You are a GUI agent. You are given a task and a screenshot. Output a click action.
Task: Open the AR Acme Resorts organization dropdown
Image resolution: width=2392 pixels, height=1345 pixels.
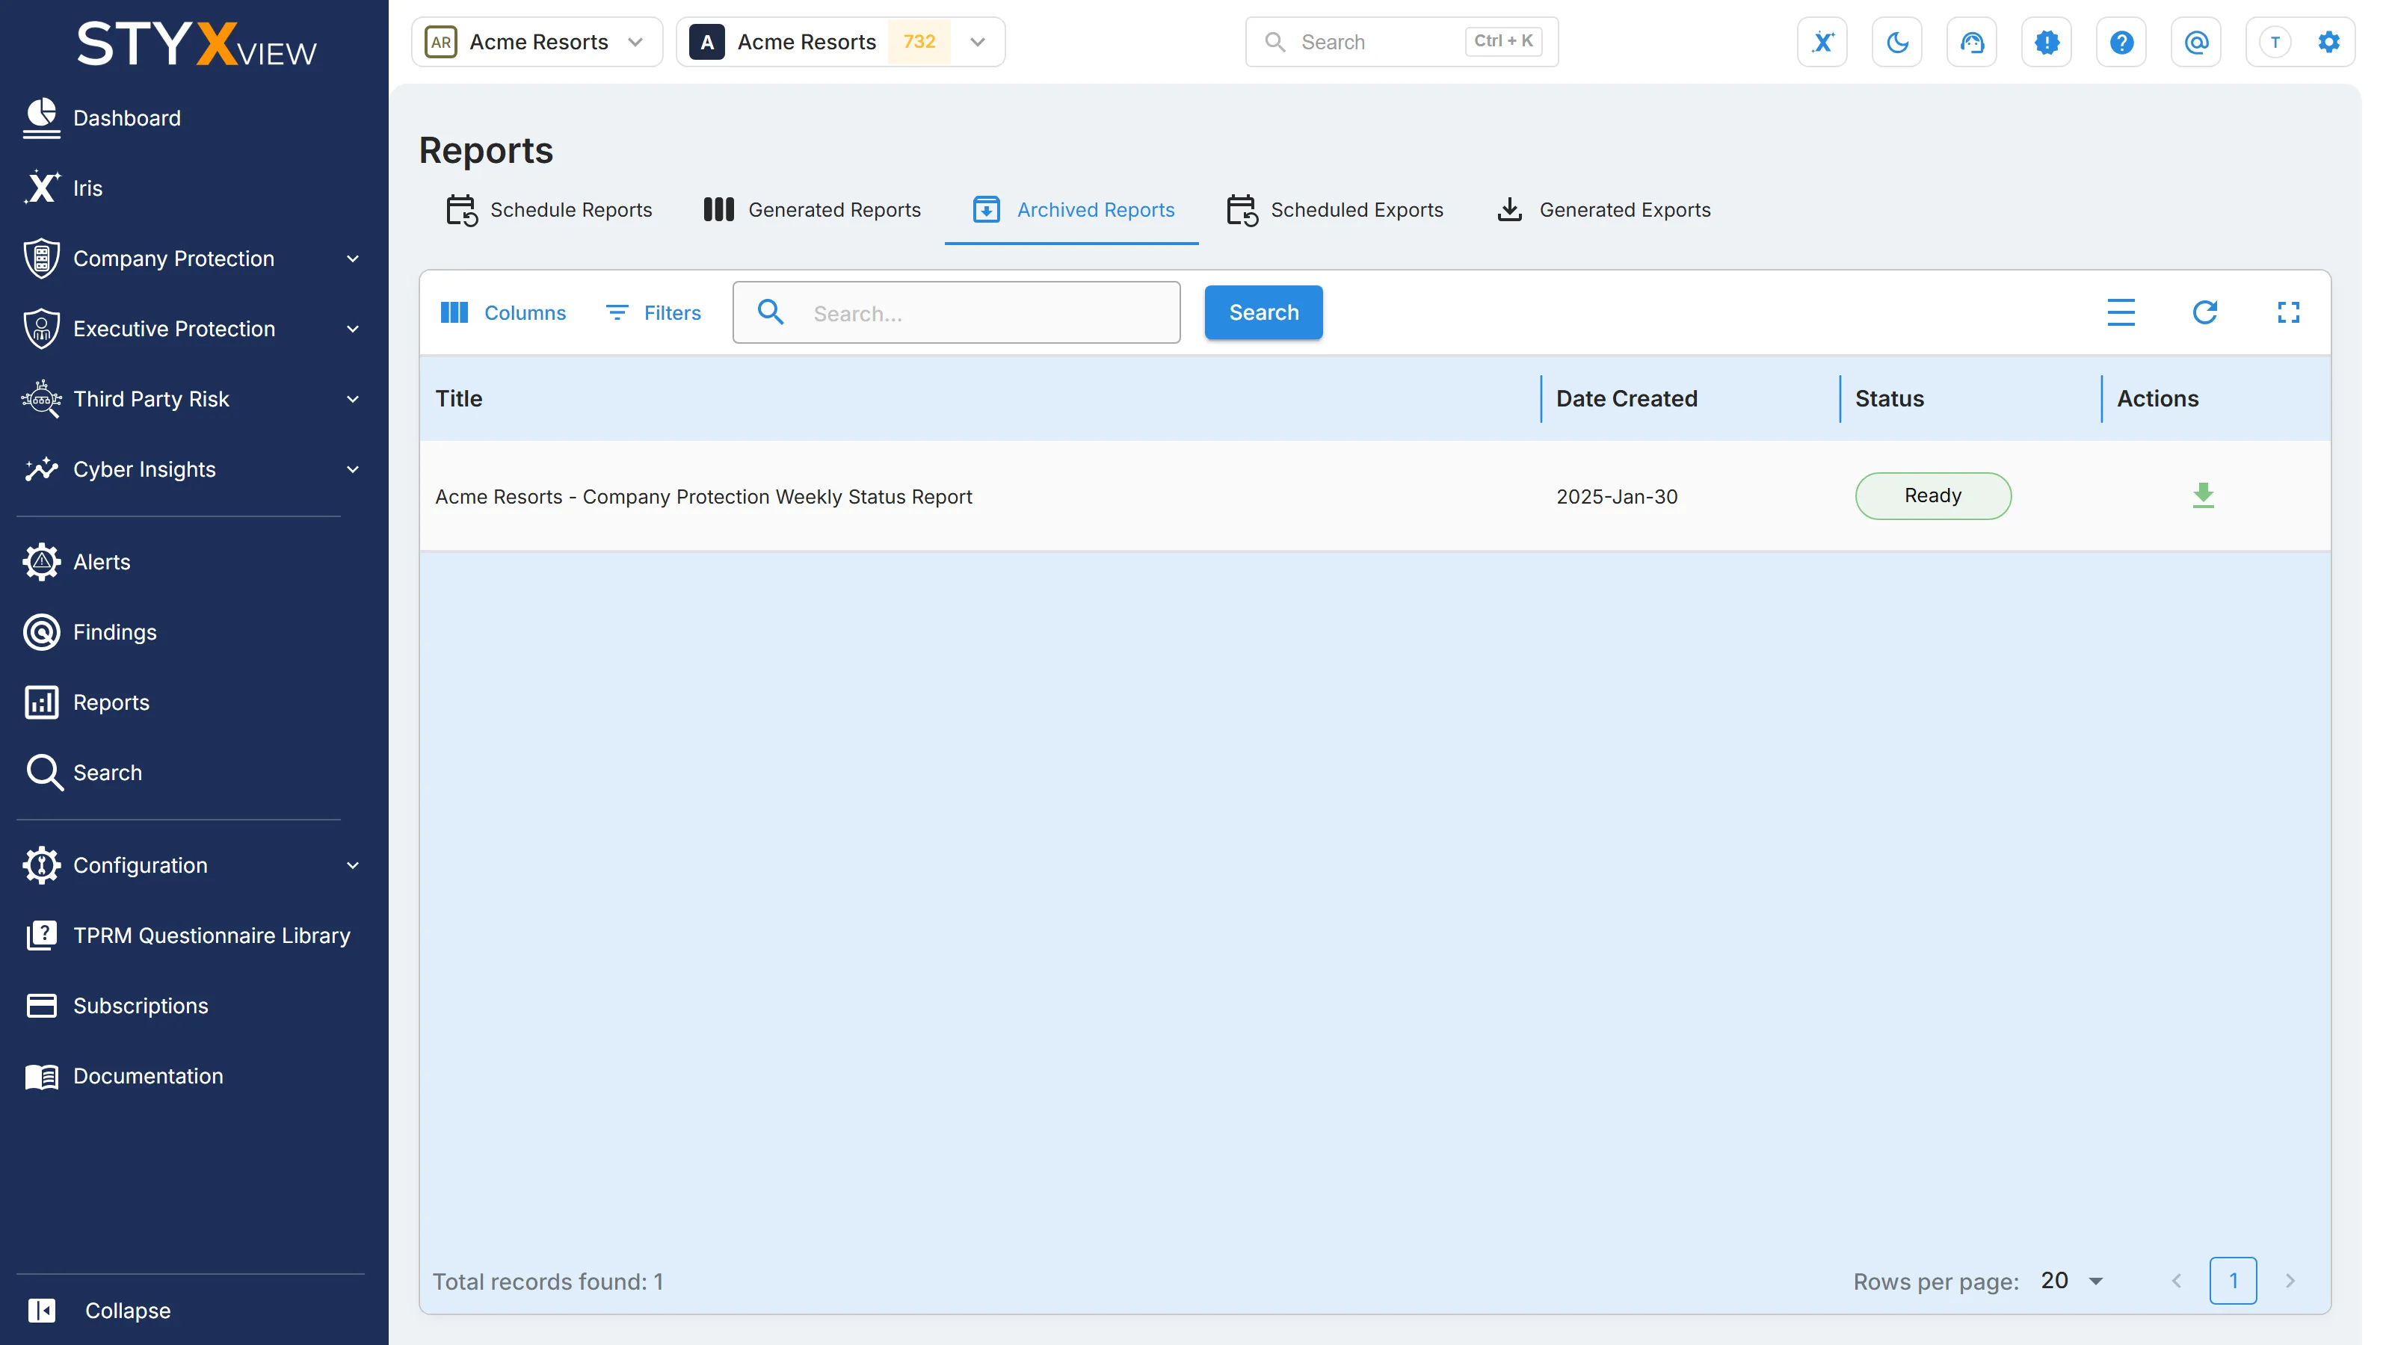tap(537, 42)
